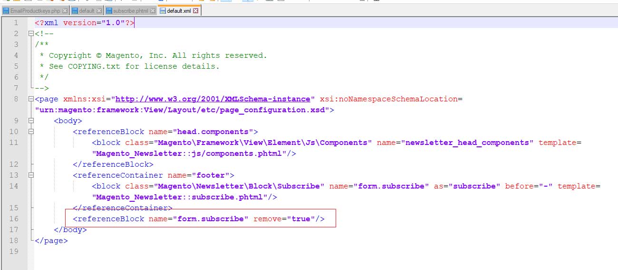
Task: Click the "head.components" attribute value
Action: tap(213, 132)
